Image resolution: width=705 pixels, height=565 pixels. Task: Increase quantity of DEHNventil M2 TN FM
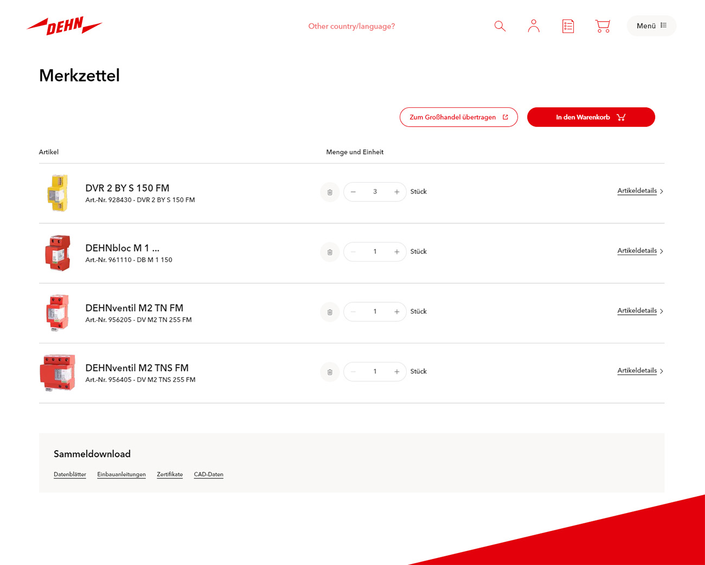point(397,311)
